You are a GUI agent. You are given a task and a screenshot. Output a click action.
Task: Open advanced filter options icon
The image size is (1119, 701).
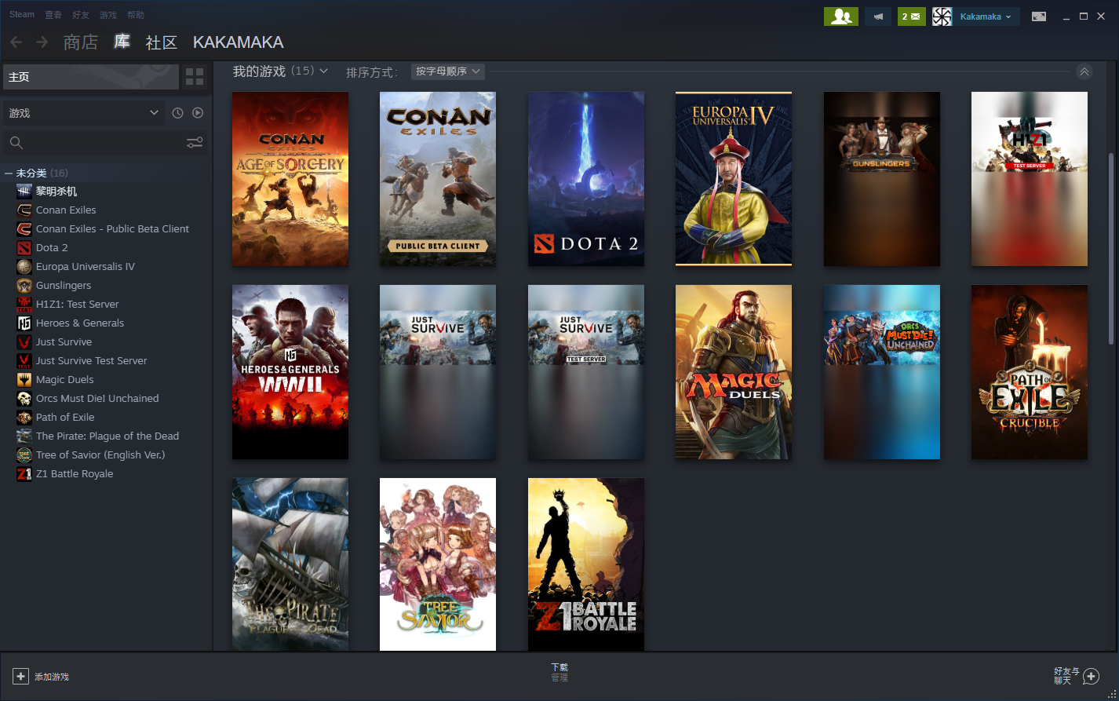(195, 143)
